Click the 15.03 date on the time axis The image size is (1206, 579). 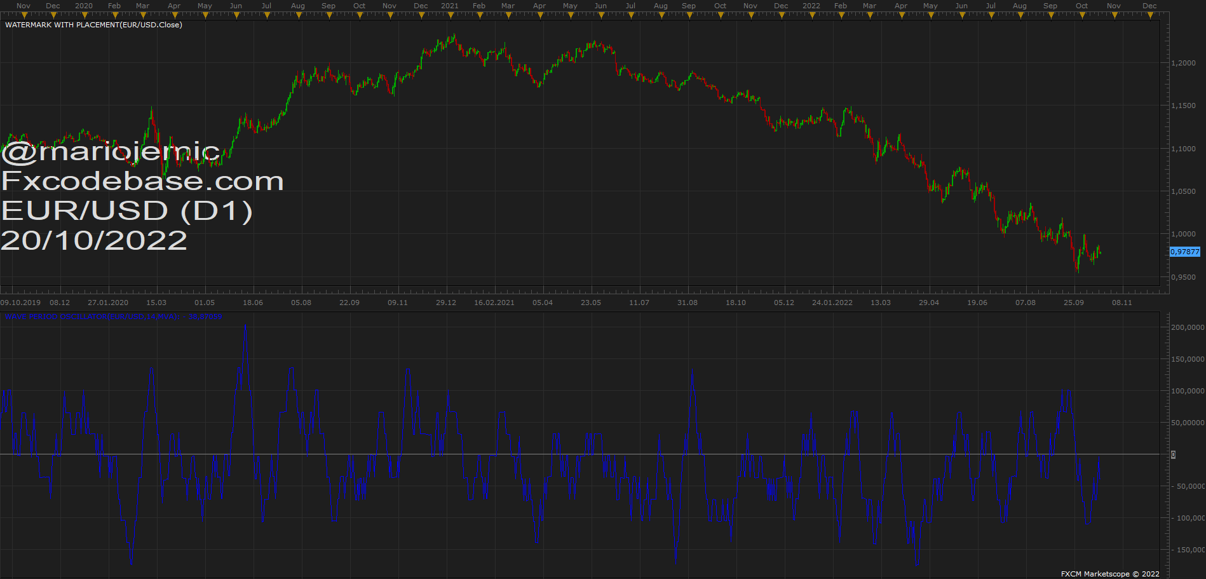[x=156, y=303]
